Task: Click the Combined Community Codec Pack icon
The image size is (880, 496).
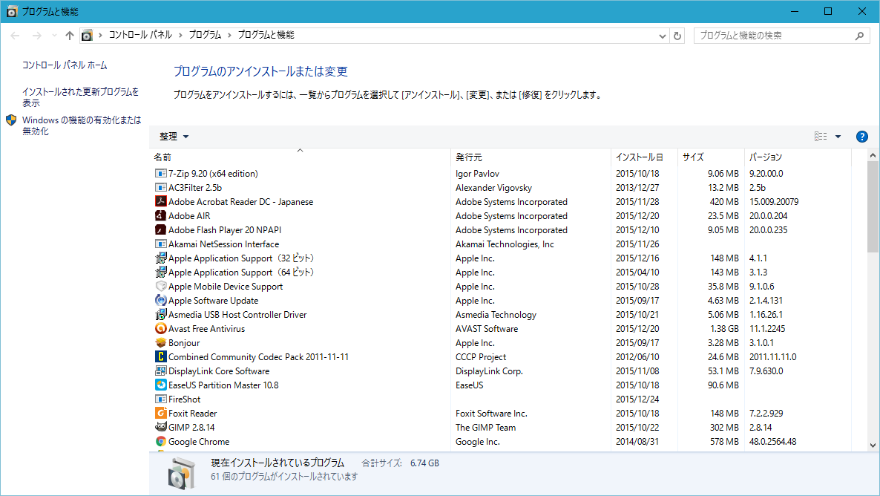Action: tap(161, 356)
